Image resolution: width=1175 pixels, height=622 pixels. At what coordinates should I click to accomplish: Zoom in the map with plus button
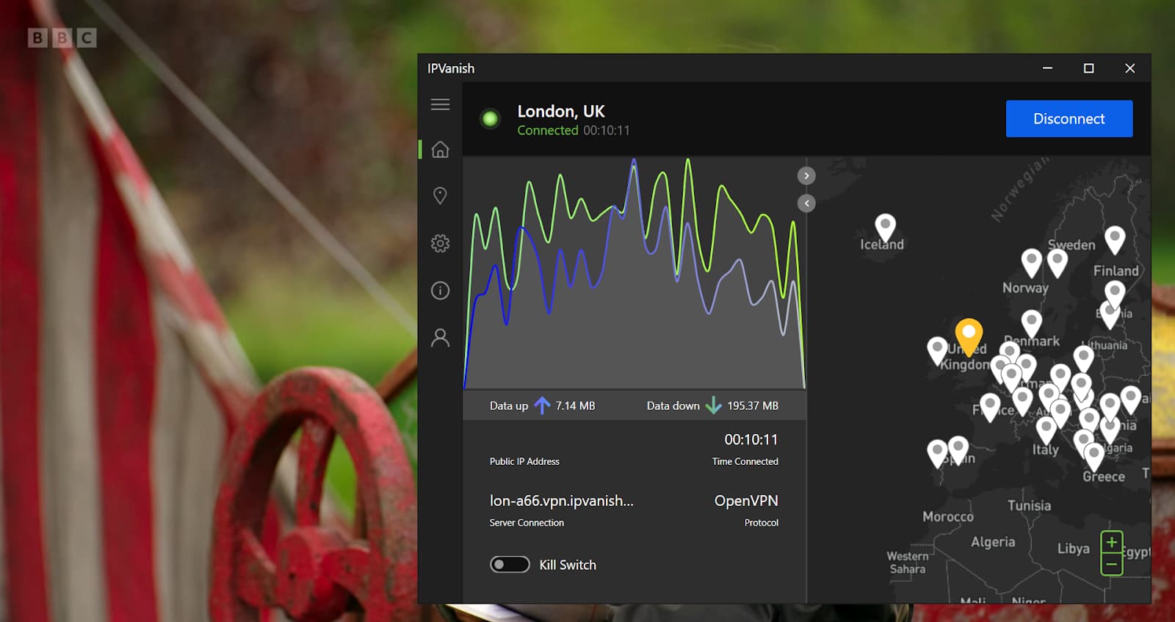click(x=1112, y=542)
